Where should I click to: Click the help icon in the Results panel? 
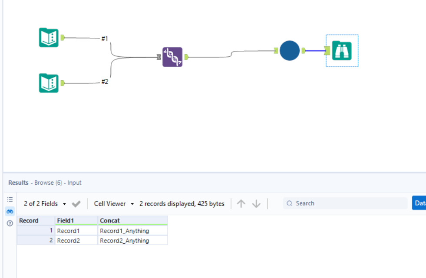[x=10, y=223]
